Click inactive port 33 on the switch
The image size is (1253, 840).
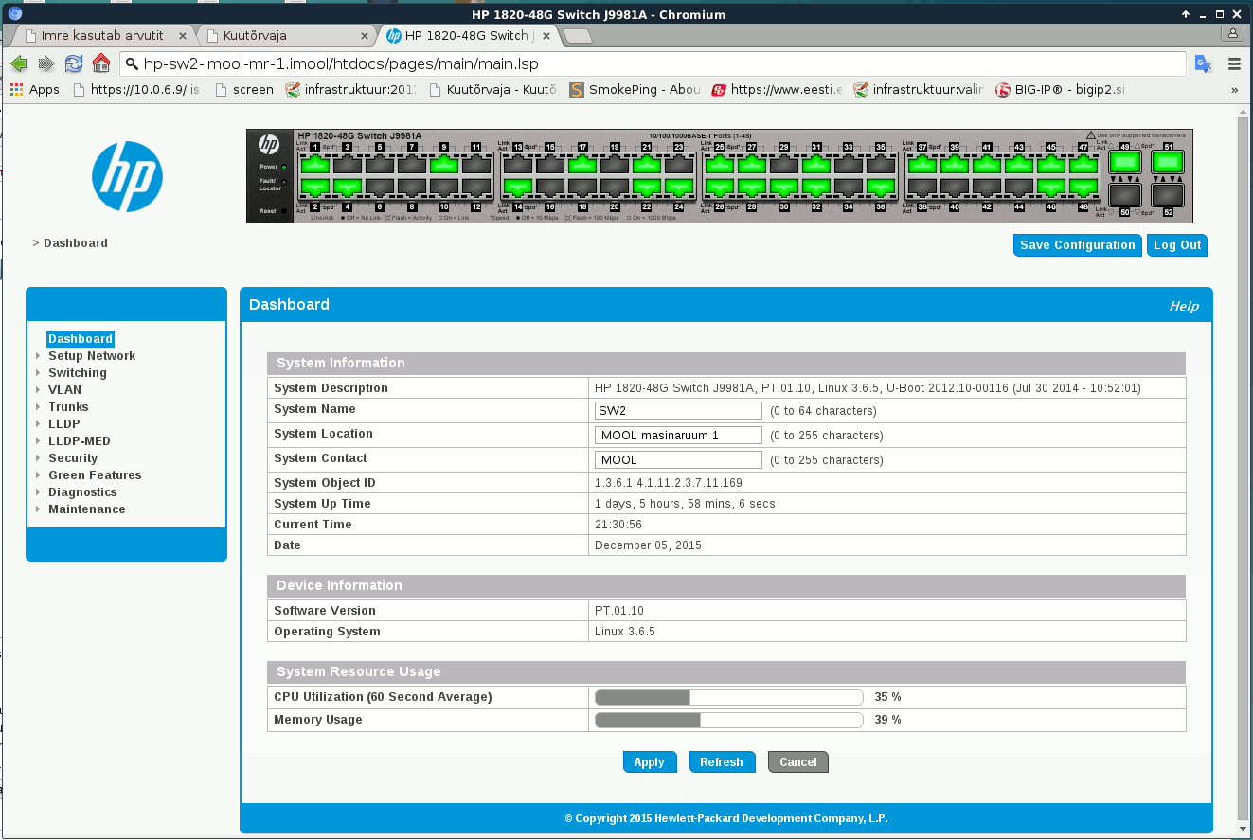pos(849,166)
